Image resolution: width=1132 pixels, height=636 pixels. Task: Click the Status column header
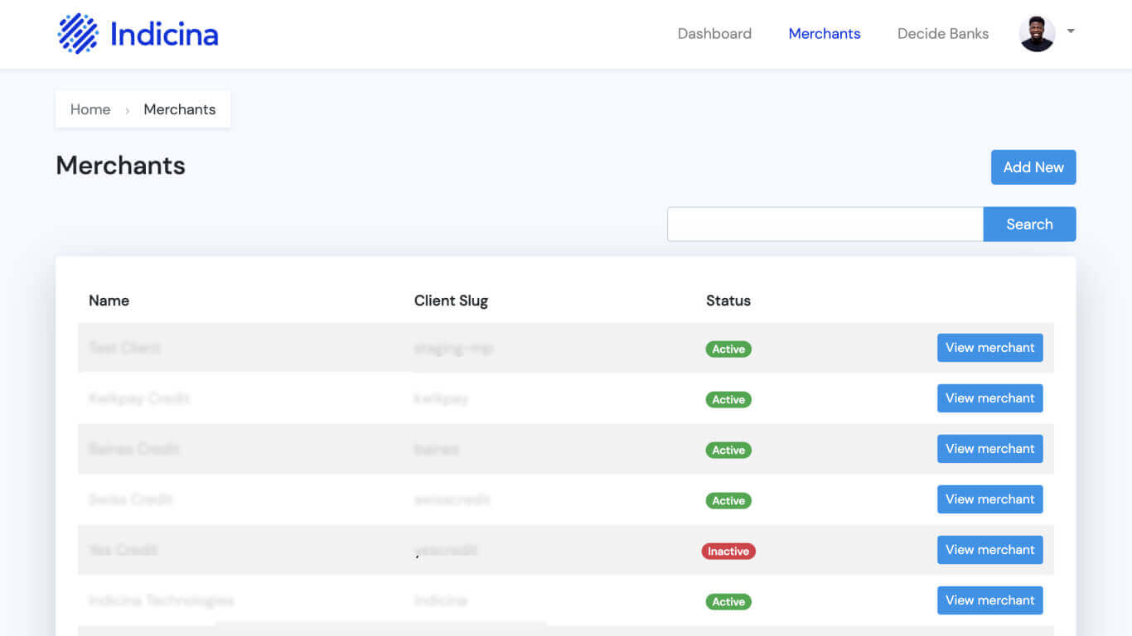pos(728,301)
